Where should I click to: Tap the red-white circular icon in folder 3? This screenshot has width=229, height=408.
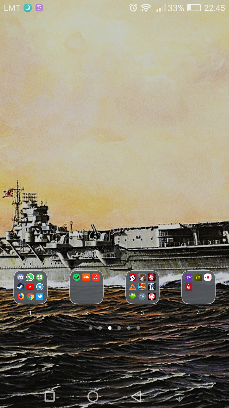point(152,296)
